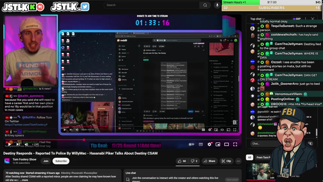The height and width of the screenshot is (182, 323).
Task: Create a Clip with scissors button
Action: (x=226, y=161)
